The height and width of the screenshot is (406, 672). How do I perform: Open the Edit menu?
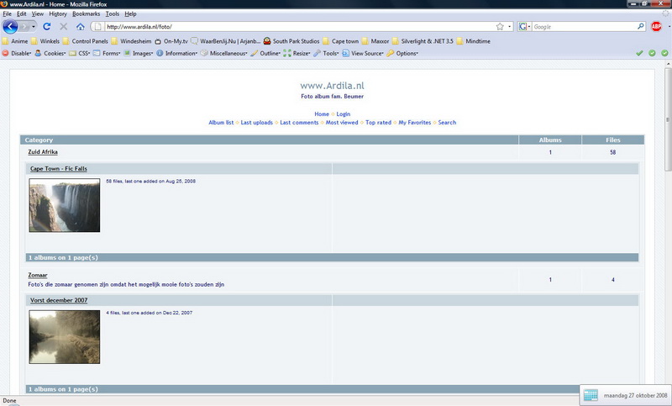click(x=22, y=13)
